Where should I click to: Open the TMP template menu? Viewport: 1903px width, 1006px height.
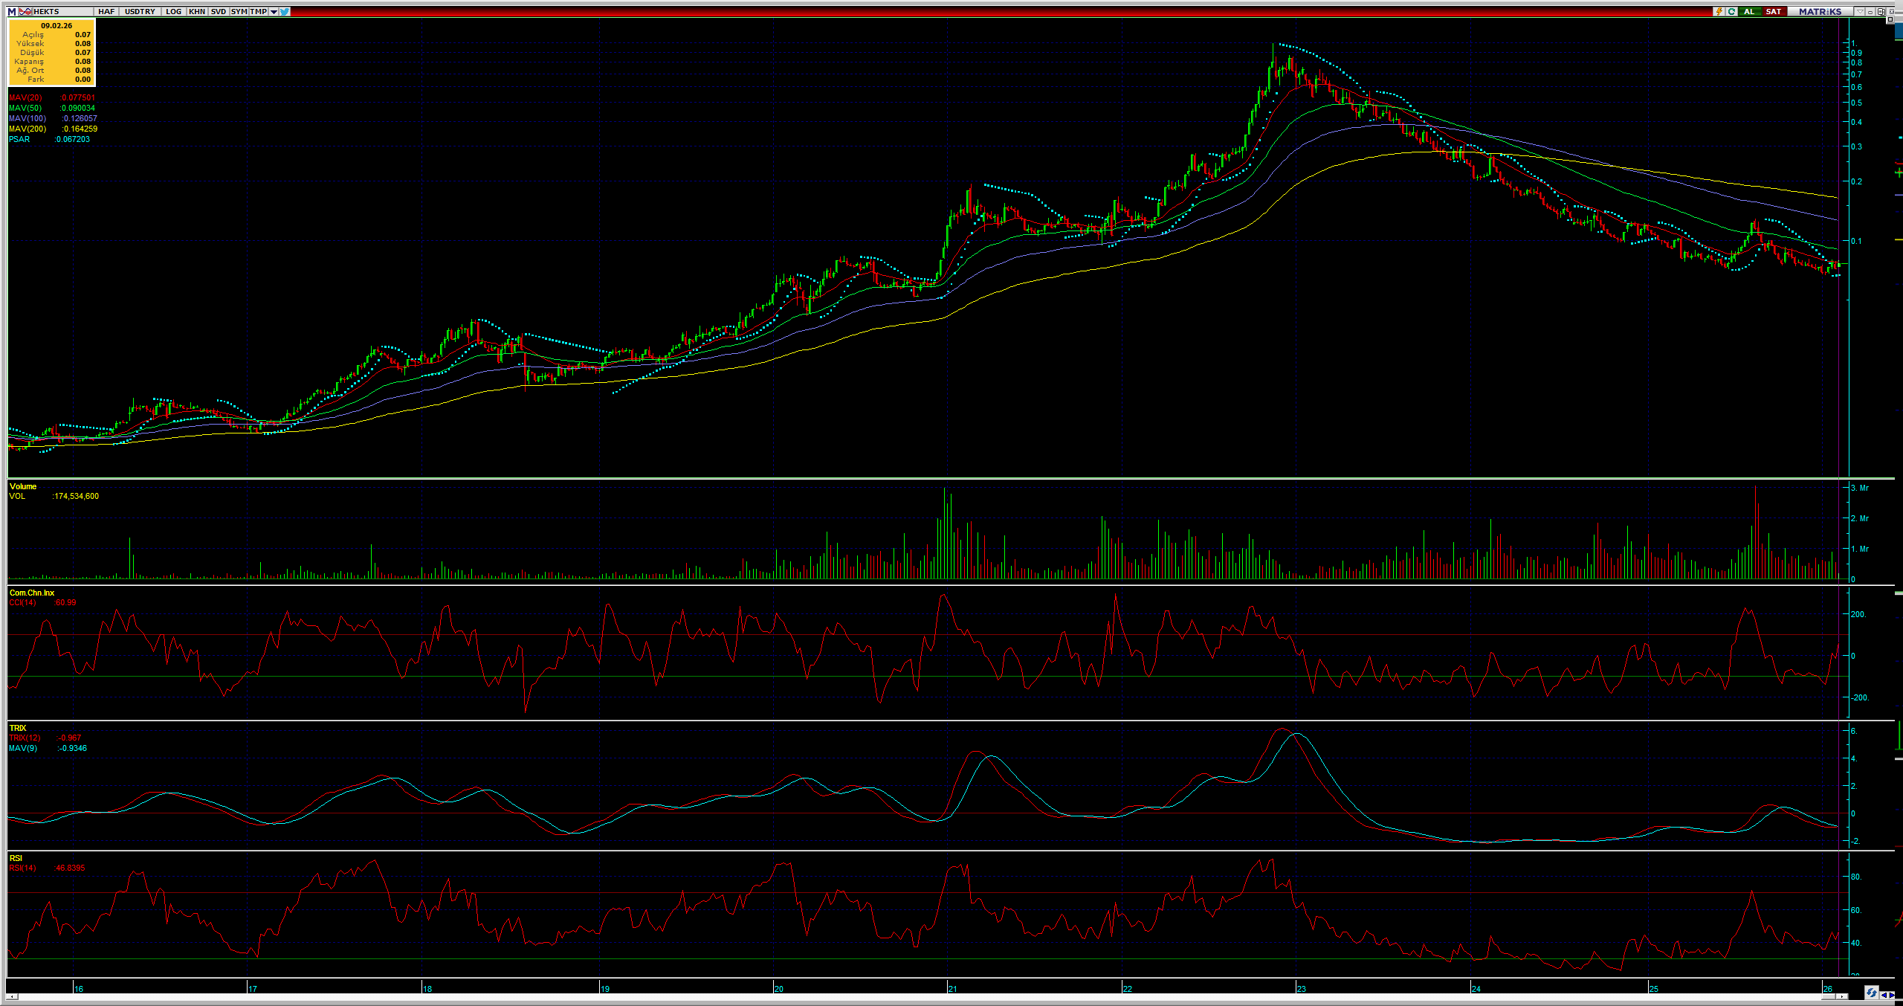pyautogui.click(x=258, y=12)
